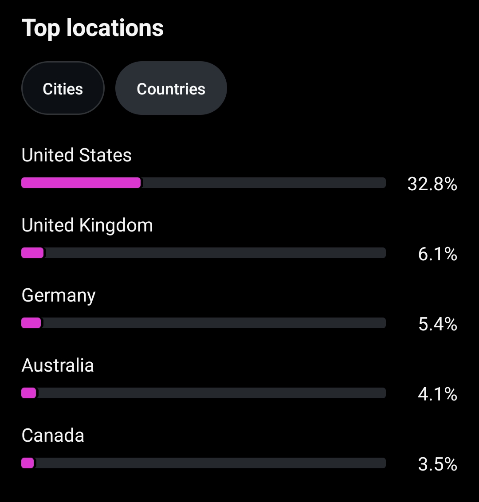The height and width of the screenshot is (502, 479).
Task: Click the 3.5% percentage
Action: (437, 464)
